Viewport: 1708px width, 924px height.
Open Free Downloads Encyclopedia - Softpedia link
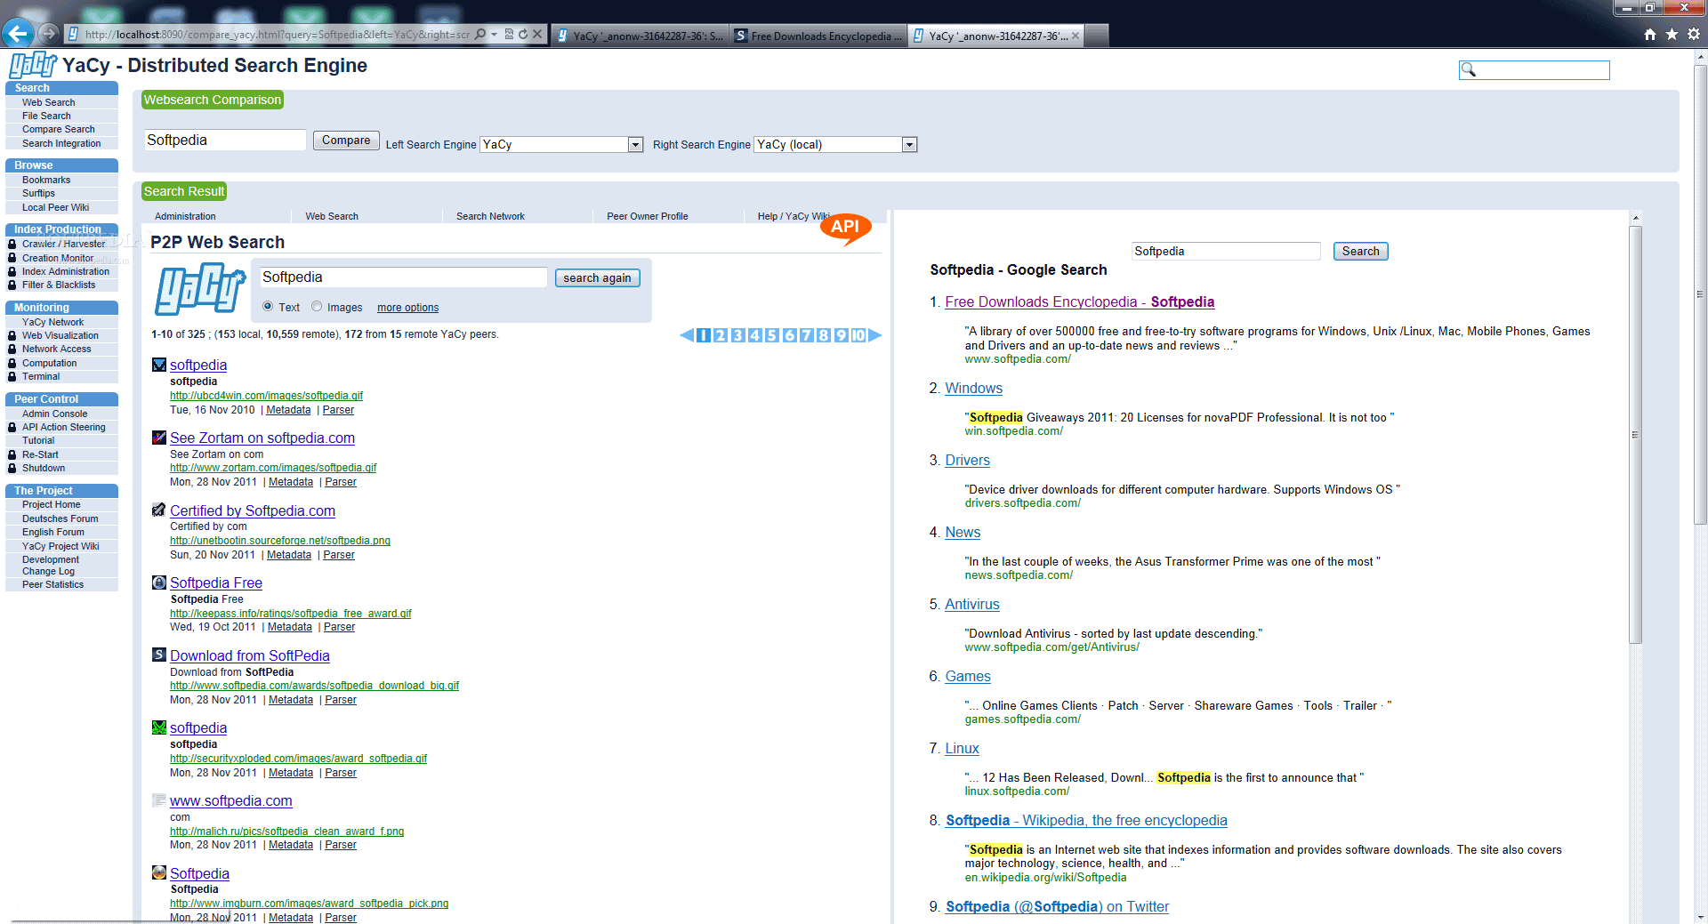1079,302
